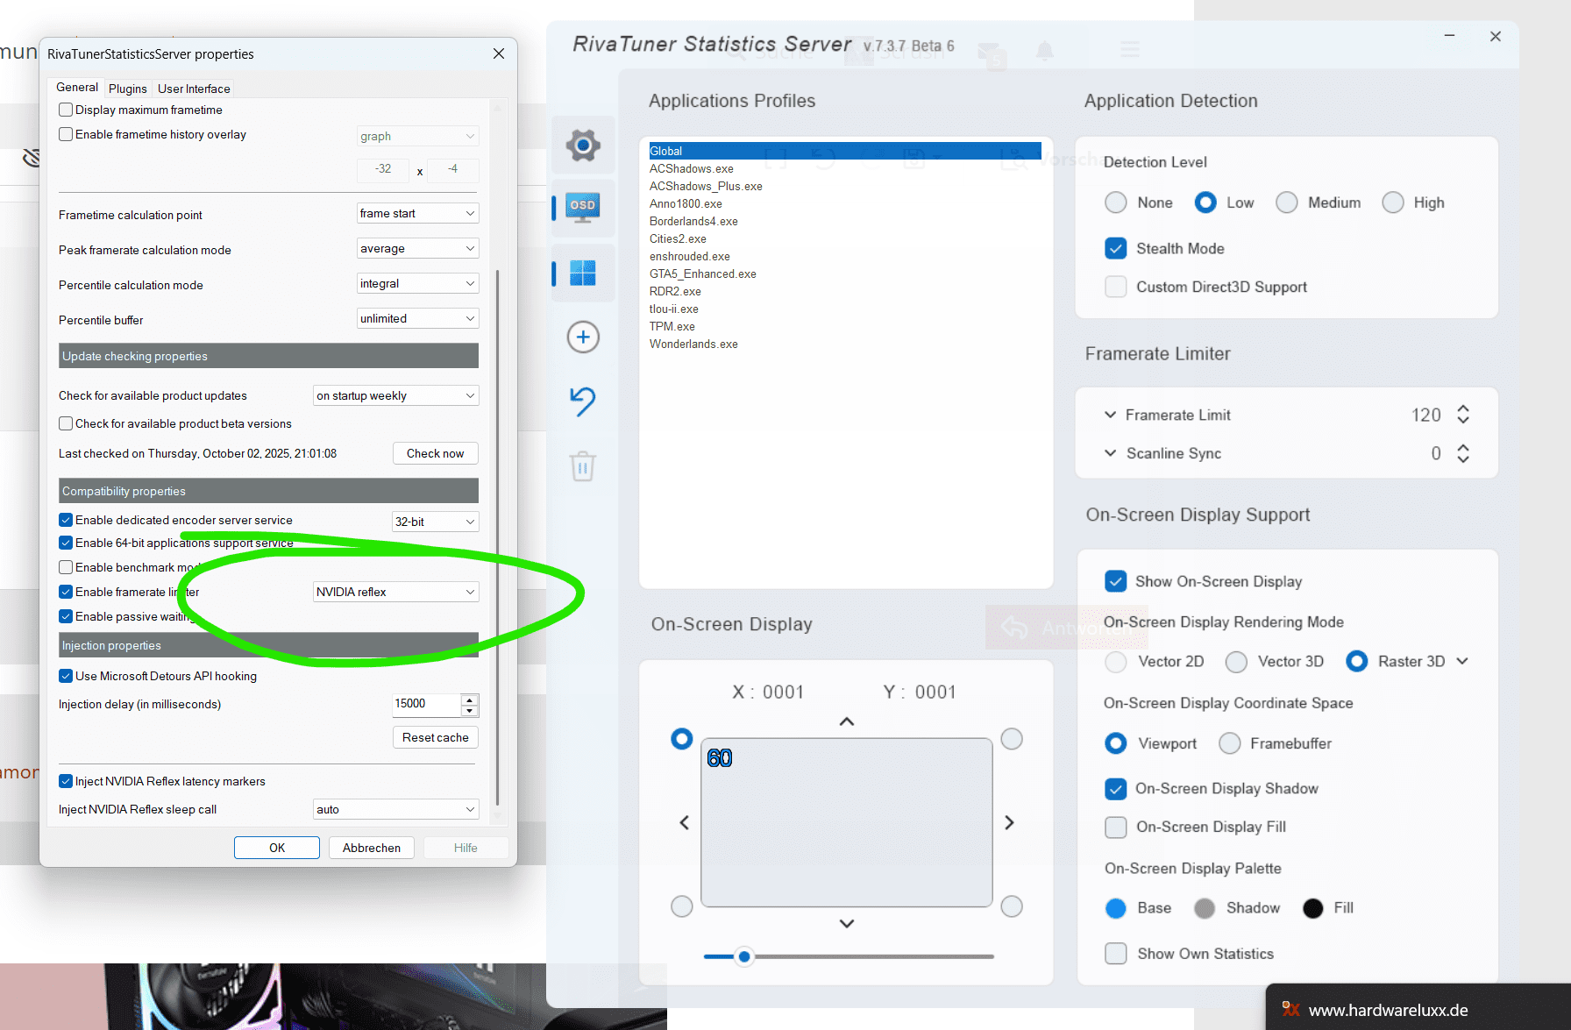Viewport: 1571px width, 1030px height.
Task: Open Peak framerate calculation mode dropdown
Action: (x=417, y=248)
